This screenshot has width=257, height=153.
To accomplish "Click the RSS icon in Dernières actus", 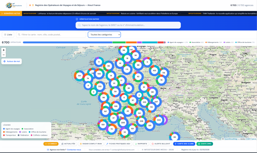I will [2, 14].
